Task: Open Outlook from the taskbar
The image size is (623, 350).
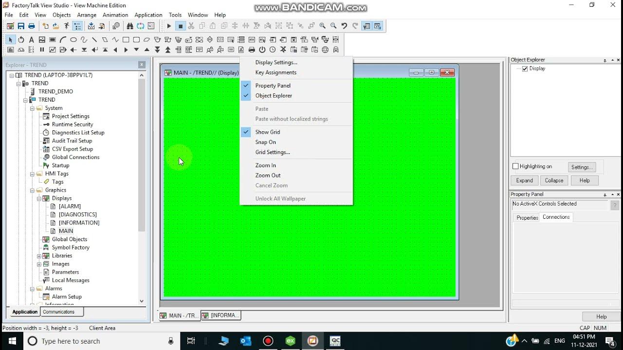Action: click(246, 341)
